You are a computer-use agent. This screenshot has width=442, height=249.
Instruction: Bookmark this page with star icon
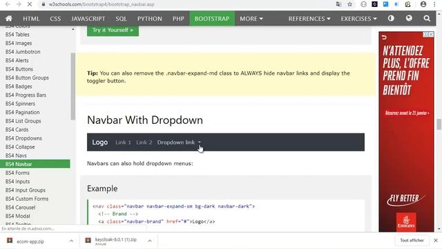[349, 4]
